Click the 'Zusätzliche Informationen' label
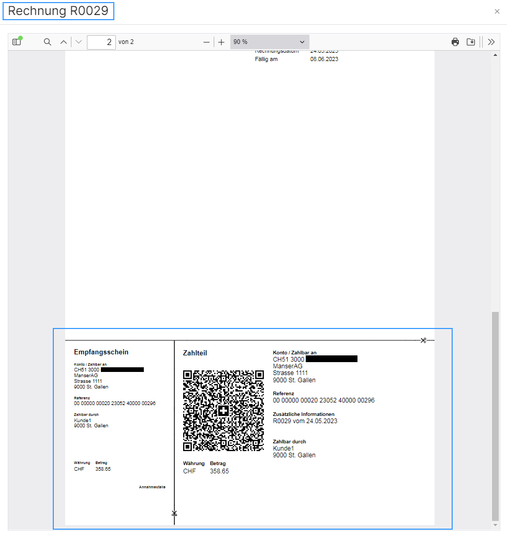This screenshot has height=538, width=507. [x=304, y=414]
